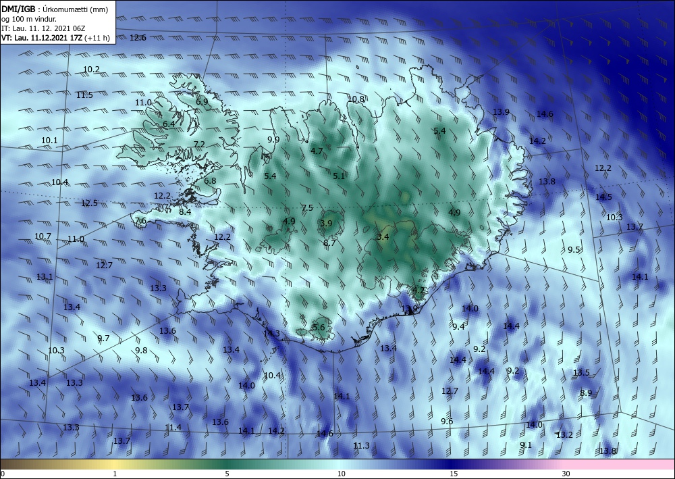Click the 14.3 value on the south coast
Screen dimensions: 675x479
[x=271, y=334]
